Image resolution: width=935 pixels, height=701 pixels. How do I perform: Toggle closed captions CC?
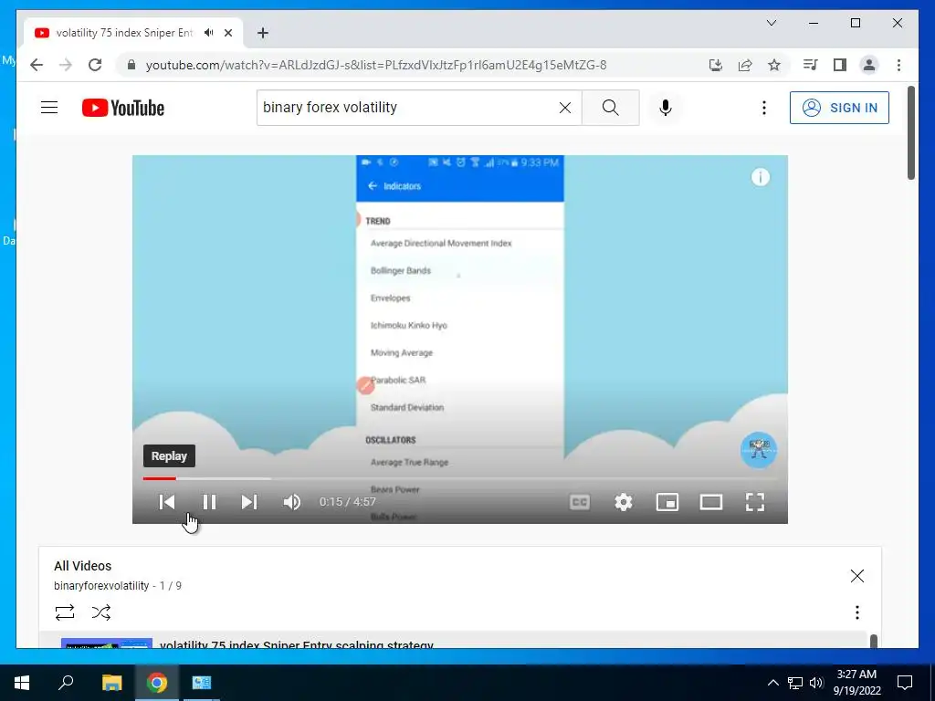pos(580,502)
